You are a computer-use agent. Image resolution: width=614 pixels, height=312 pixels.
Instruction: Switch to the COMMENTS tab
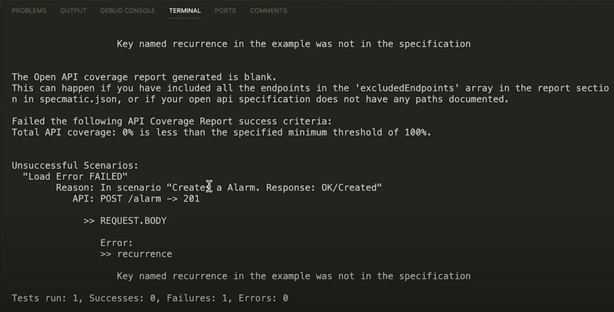point(268,11)
